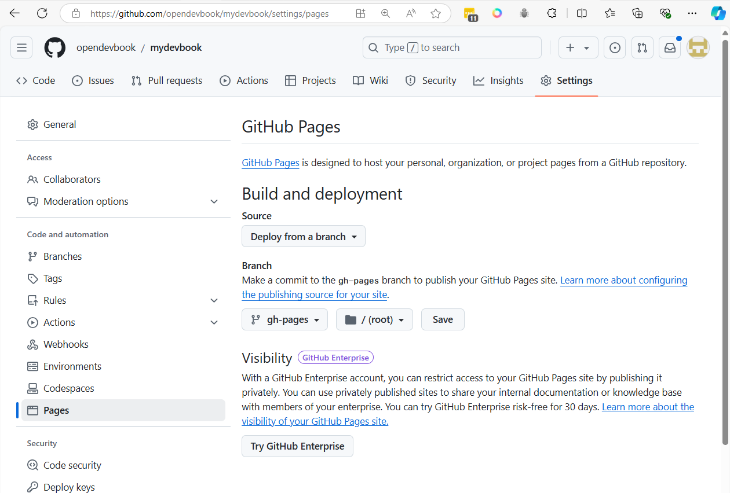This screenshot has height=493, width=730.
Task: Open the Pull requests icon in header
Action: coord(642,48)
